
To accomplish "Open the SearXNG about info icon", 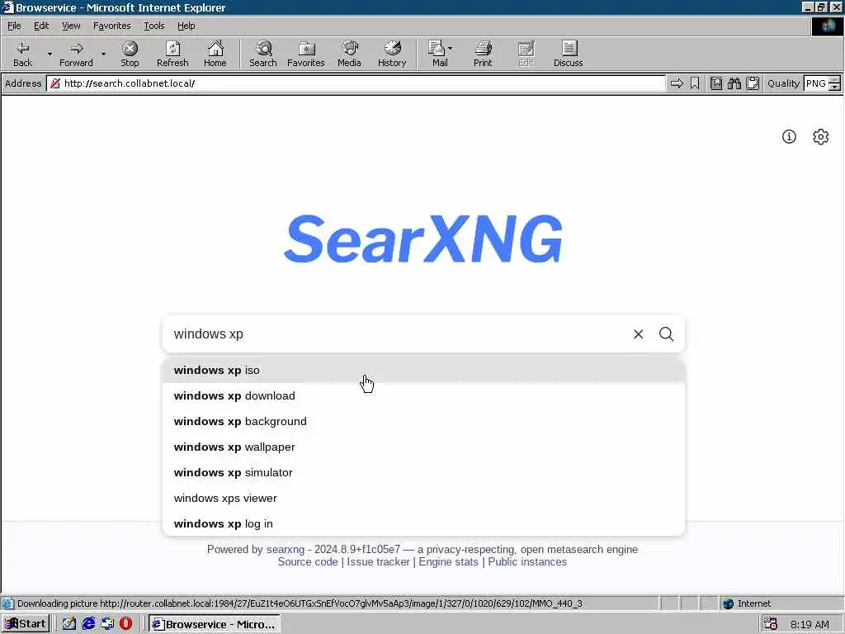I will pyautogui.click(x=789, y=137).
